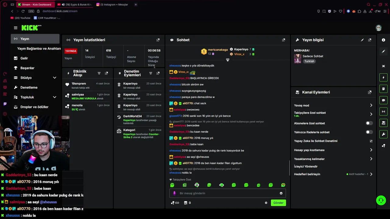
Task: Open the hamburger menu beside the Kick logo
Action: click(16, 28)
